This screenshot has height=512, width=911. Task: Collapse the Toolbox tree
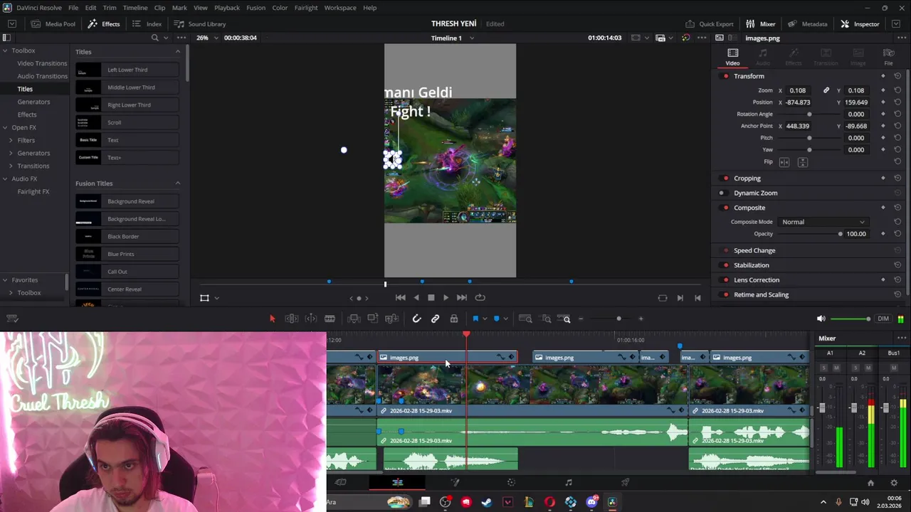coord(5,50)
